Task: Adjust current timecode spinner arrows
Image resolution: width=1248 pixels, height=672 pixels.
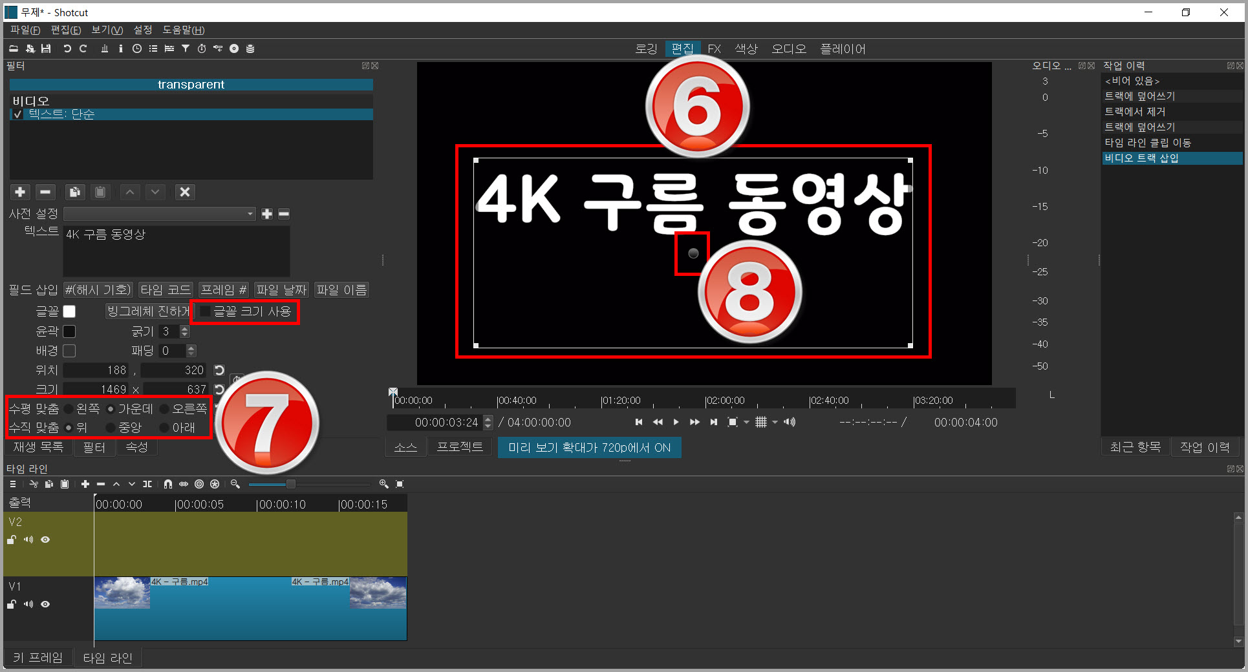Action: [x=488, y=423]
